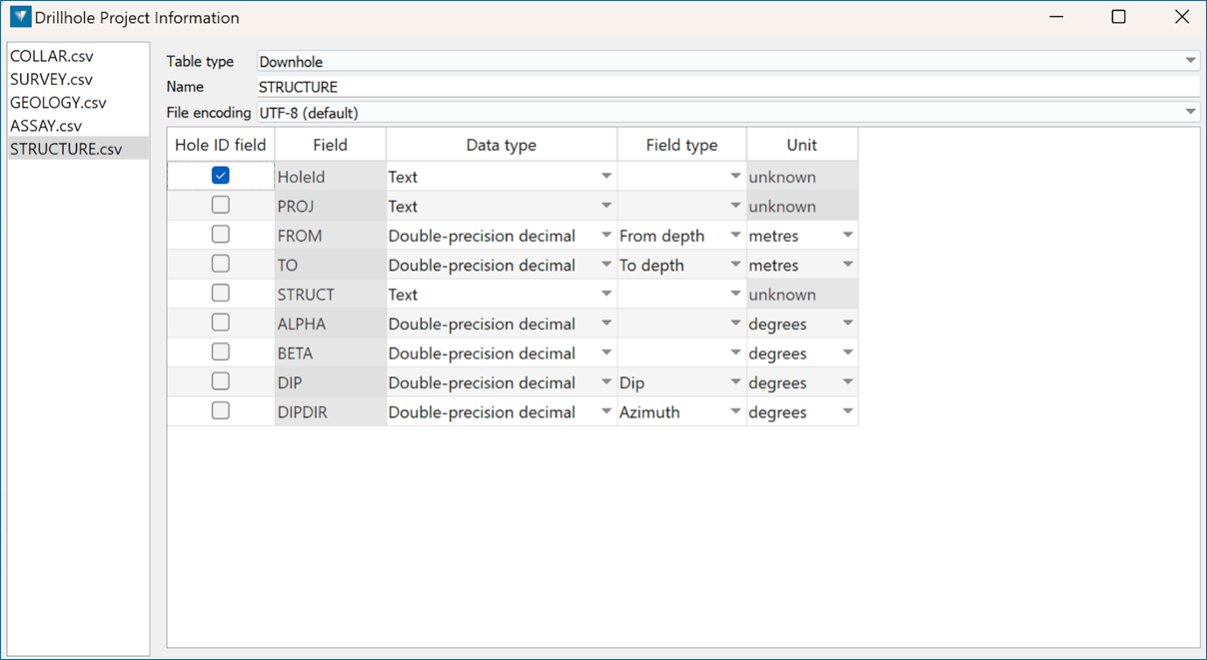The height and width of the screenshot is (660, 1207).
Task: Check the STRUCT row checkbox
Action: pyautogui.click(x=221, y=294)
